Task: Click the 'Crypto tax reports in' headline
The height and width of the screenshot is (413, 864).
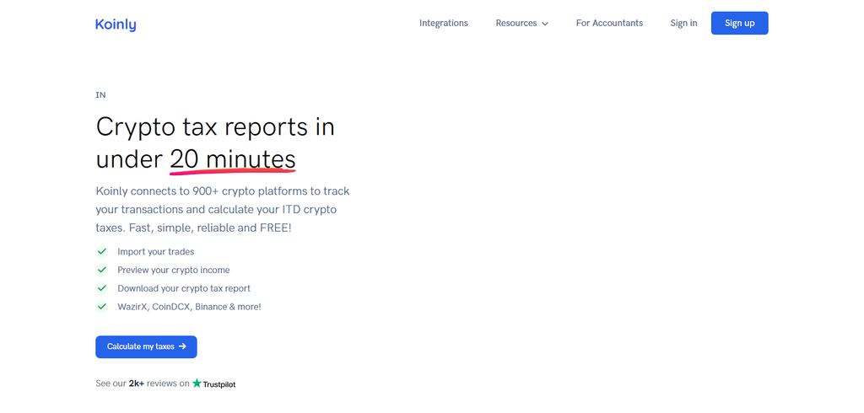Action: pyautogui.click(x=215, y=126)
